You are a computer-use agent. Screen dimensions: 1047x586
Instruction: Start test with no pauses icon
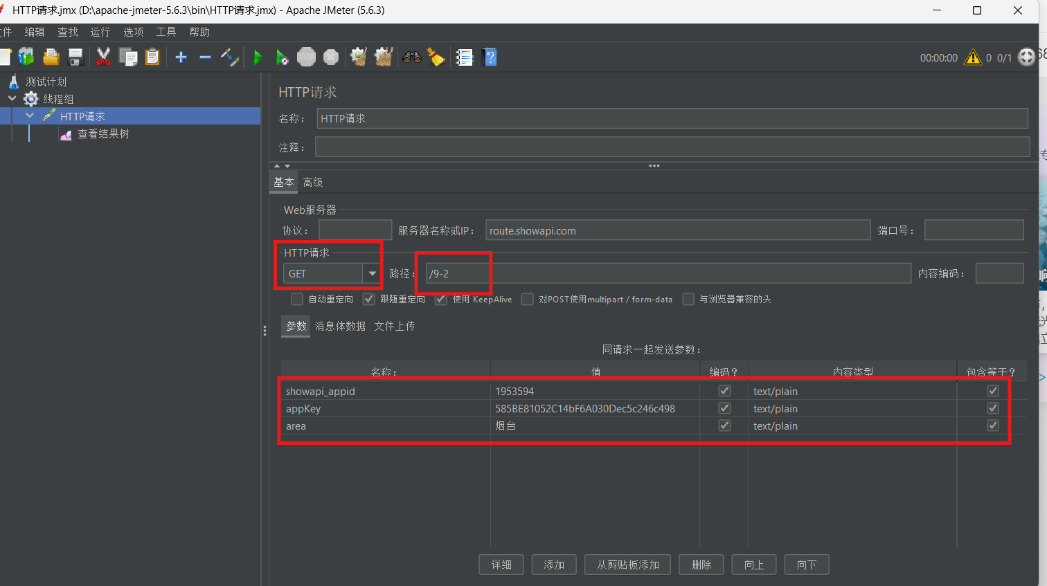[x=282, y=57]
